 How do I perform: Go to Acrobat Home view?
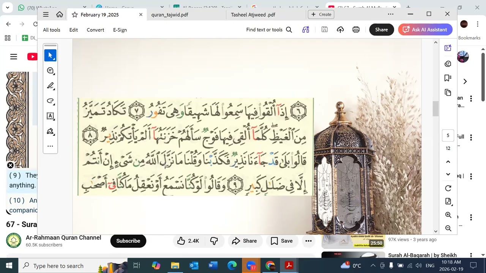click(60, 14)
